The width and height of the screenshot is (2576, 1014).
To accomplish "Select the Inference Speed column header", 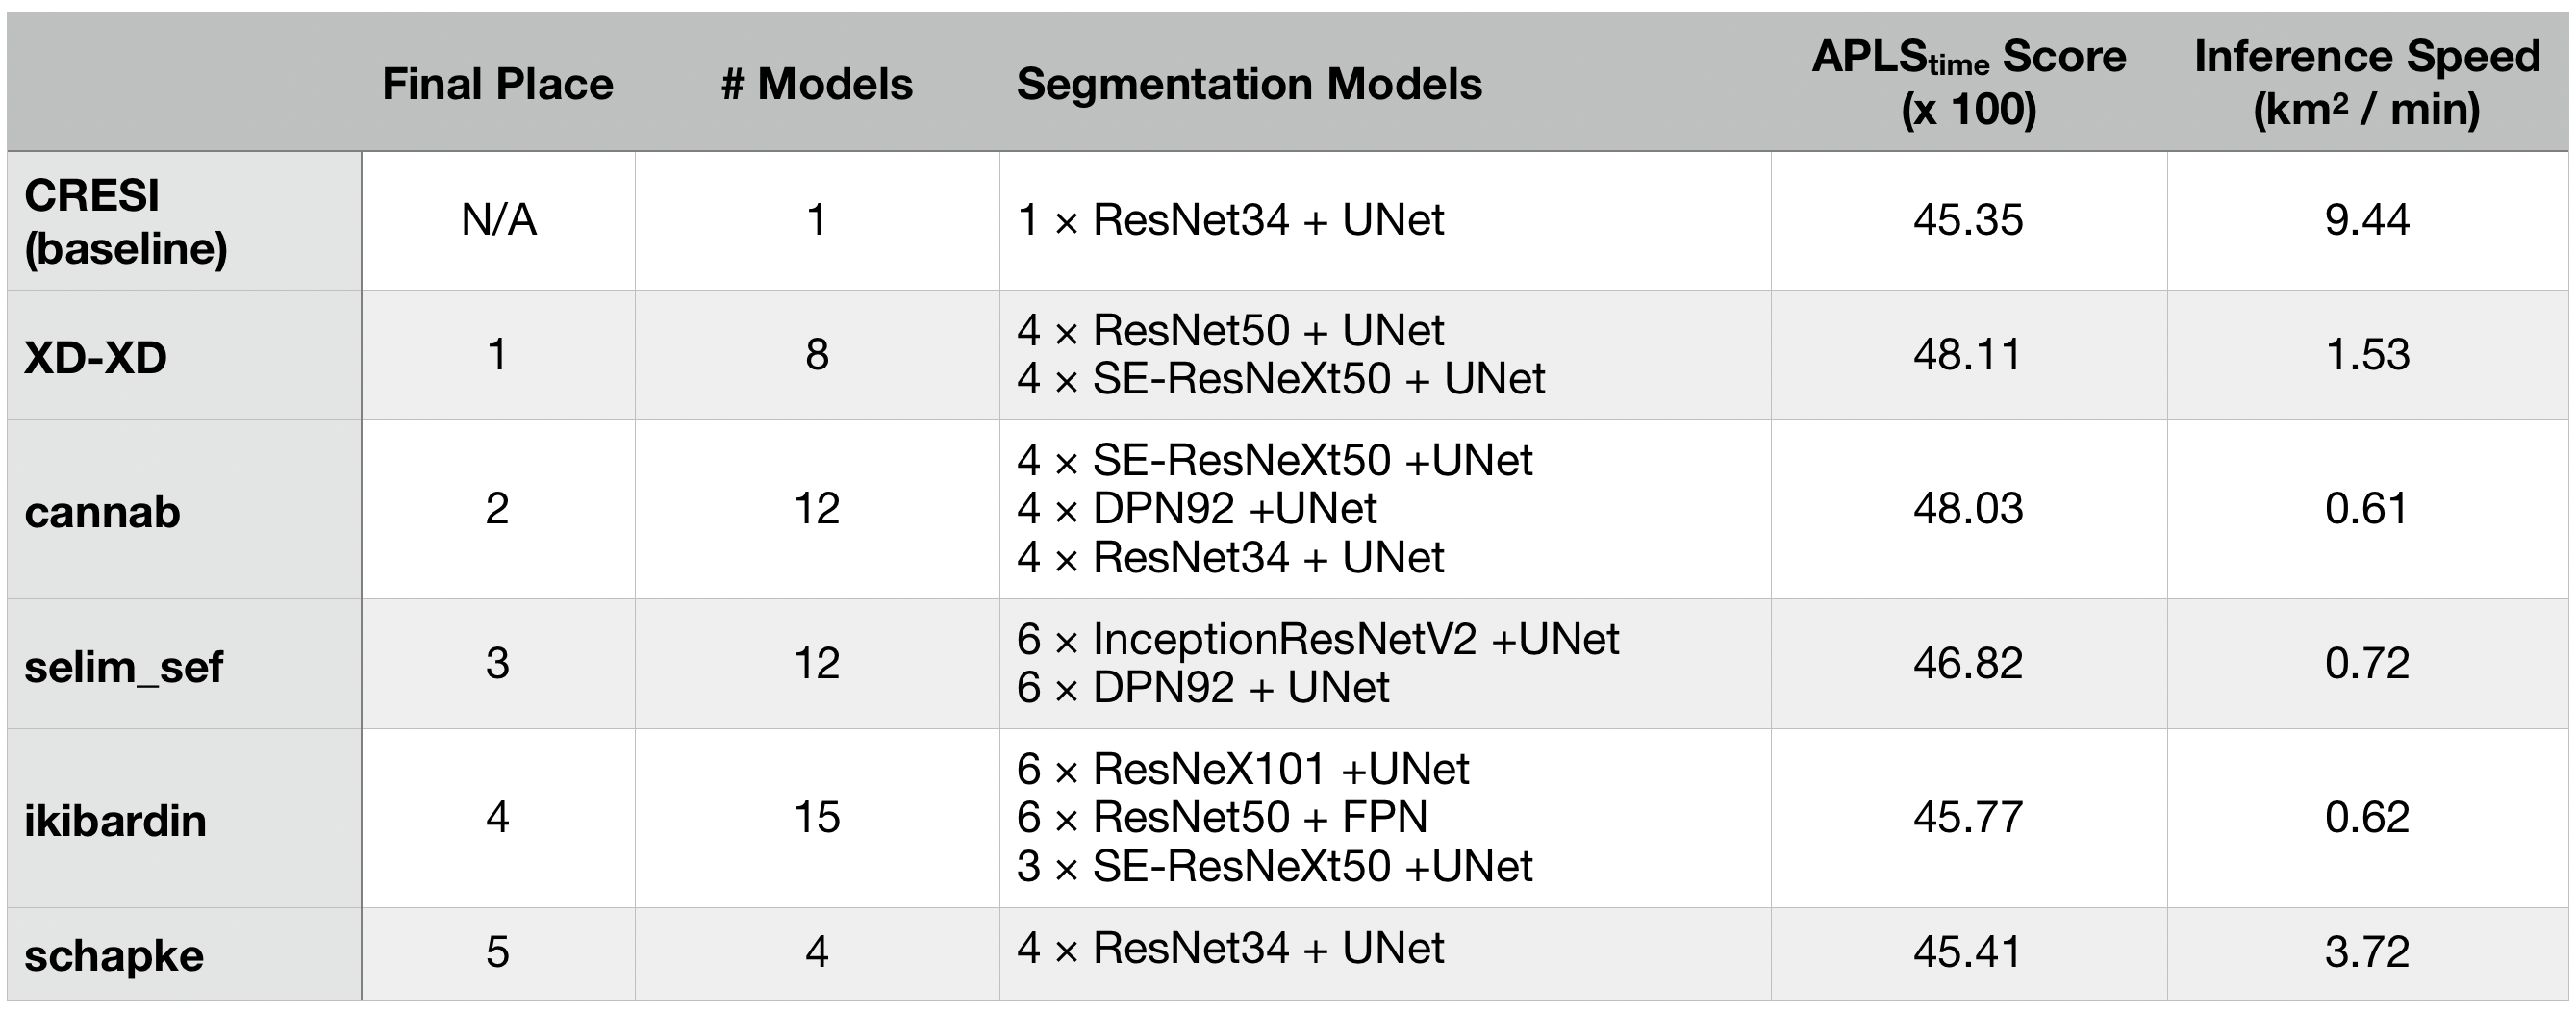I will (2366, 82).
